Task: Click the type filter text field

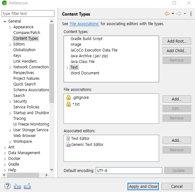Action: 28,13
